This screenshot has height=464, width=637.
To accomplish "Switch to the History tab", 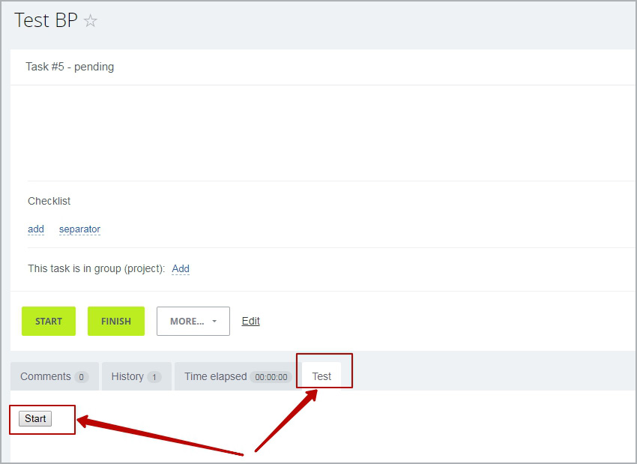I will pyautogui.click(x=136, y=376).
